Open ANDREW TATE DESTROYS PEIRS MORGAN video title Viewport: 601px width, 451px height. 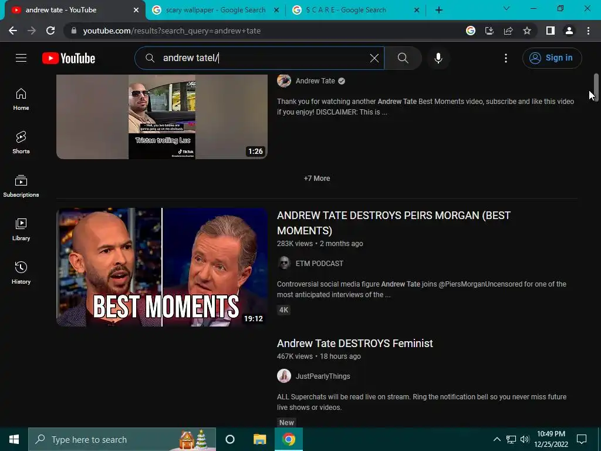click(x=394, y=223)
